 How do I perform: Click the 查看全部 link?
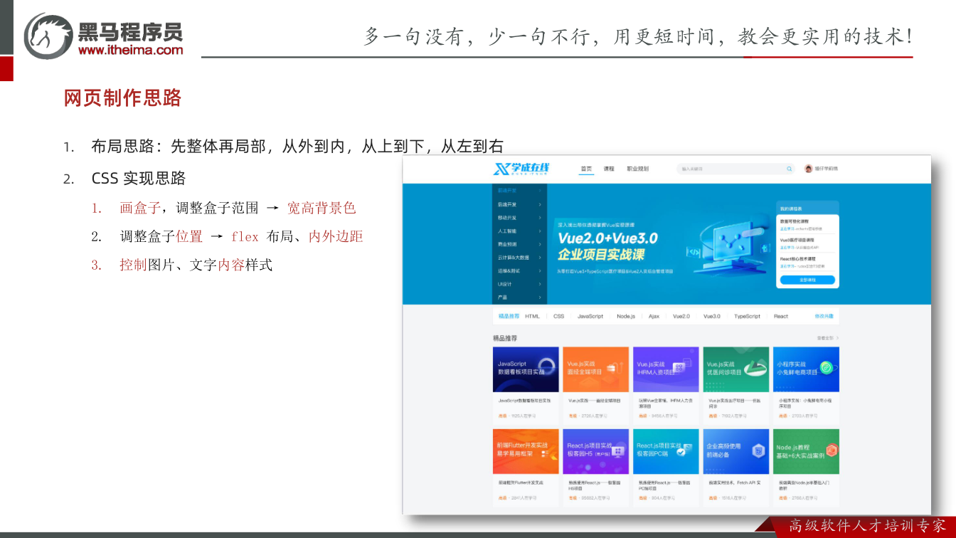(827, 338)
